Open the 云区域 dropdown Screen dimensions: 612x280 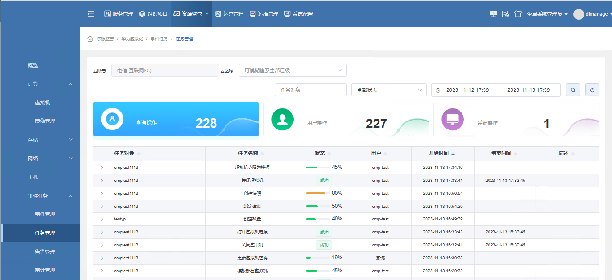[x=293, y=70]
